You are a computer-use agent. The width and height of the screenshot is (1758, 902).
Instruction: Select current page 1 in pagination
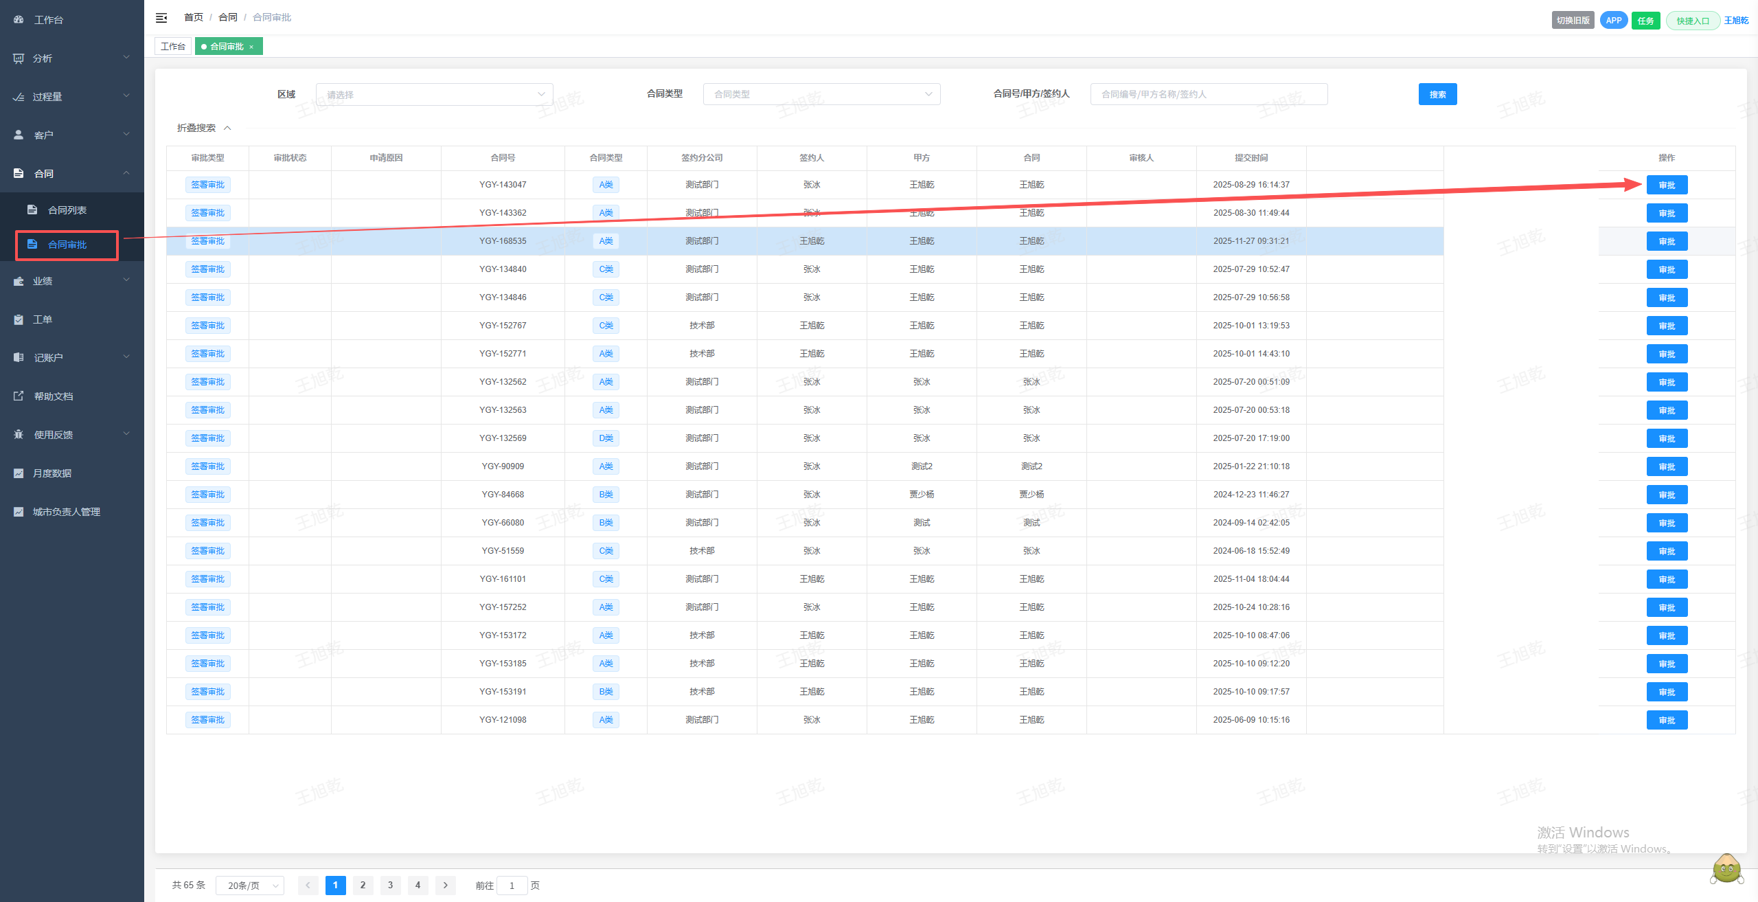tap(336, 886)
